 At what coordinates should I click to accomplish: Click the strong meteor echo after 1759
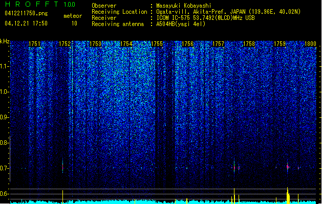[288, 167]
